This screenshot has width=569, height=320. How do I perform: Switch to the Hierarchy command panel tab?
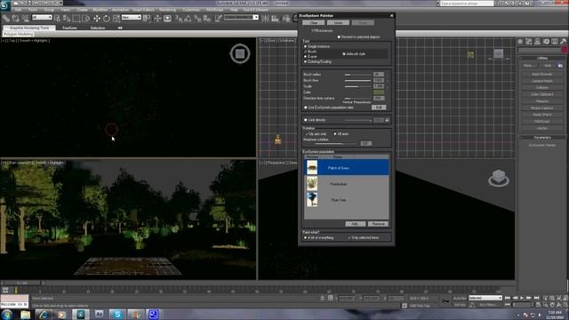[537, 42]
